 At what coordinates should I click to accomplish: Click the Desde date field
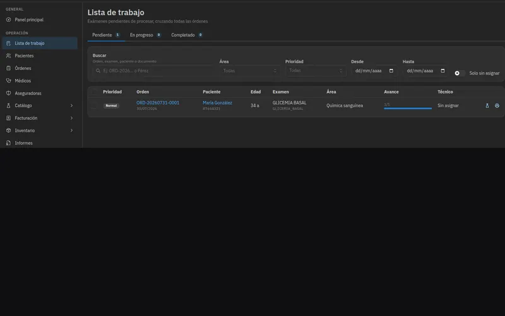374,71
